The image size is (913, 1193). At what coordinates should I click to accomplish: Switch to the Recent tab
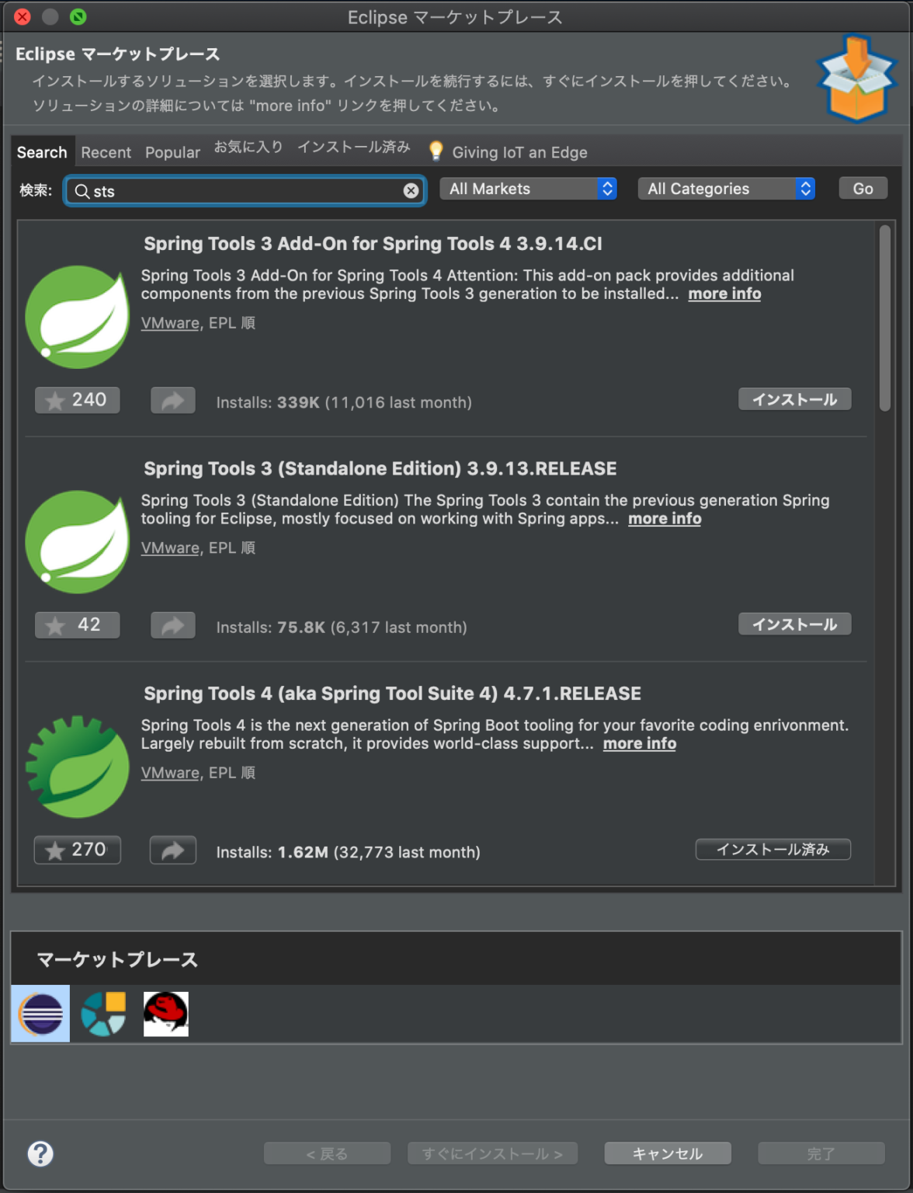106,152
